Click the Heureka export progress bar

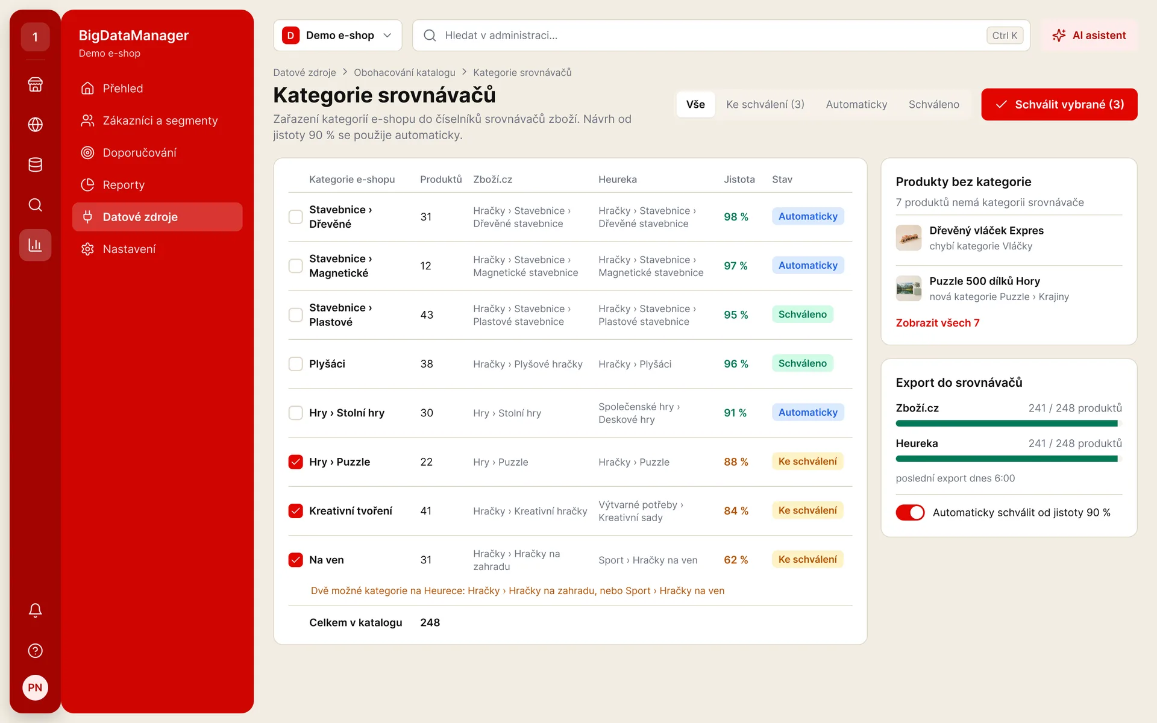click(x=1009, y=459)
